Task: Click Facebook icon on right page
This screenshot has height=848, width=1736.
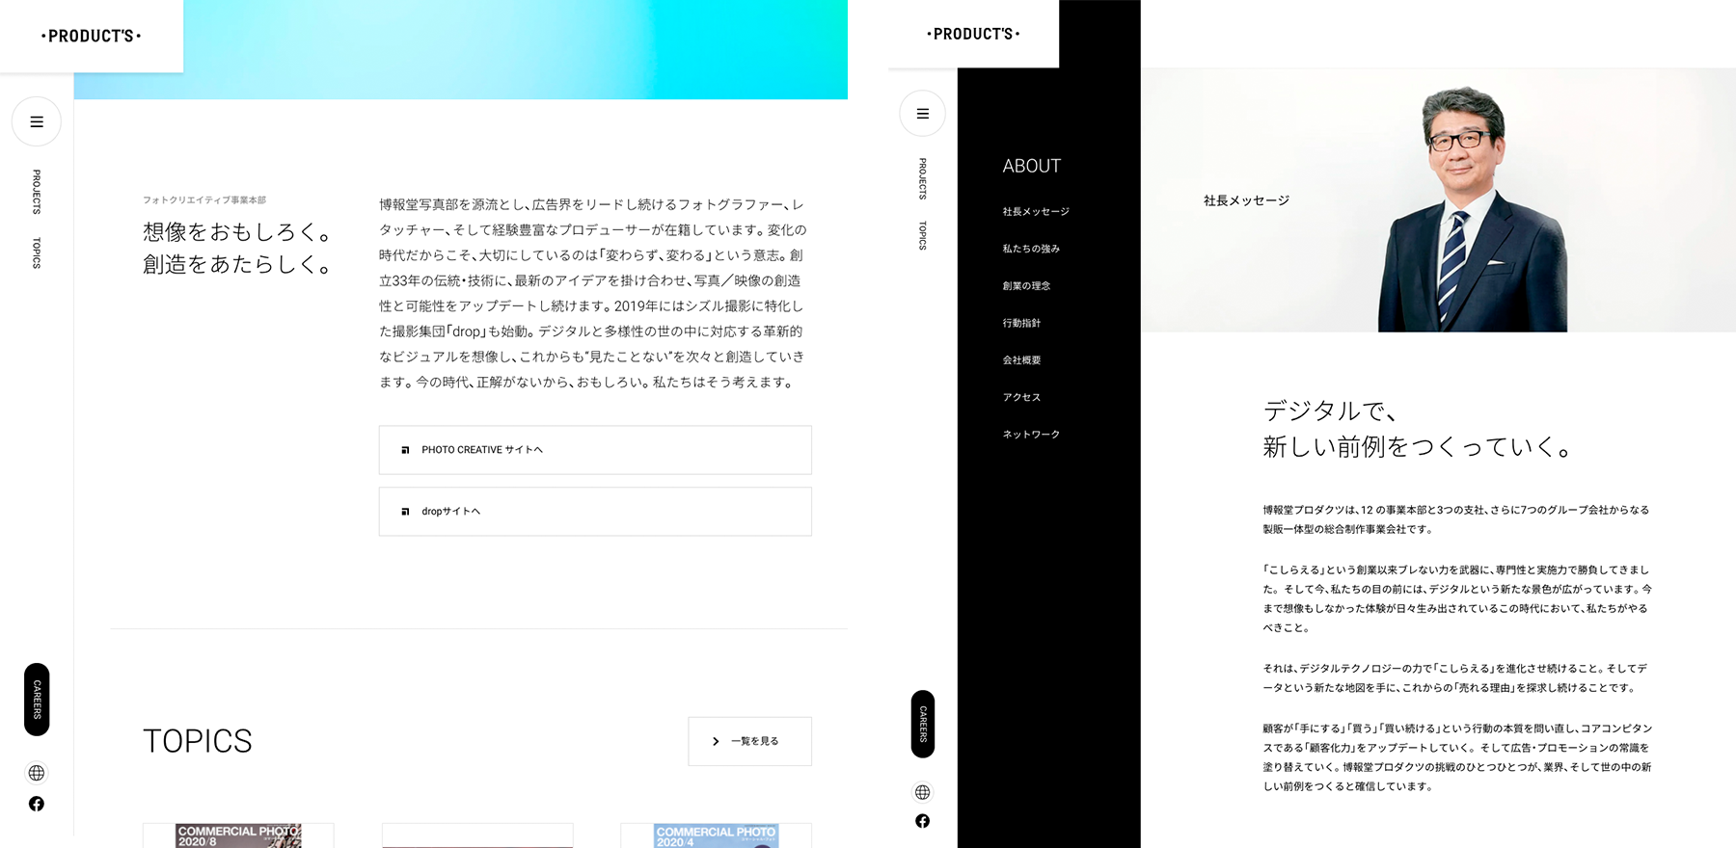Action: pos(922,821)
